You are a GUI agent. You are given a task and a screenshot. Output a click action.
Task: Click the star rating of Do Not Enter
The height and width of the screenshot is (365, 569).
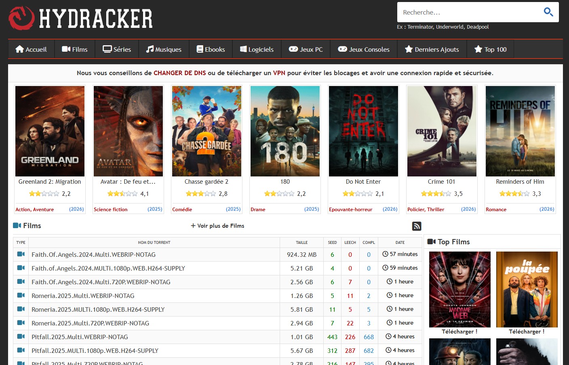pyautogui.click(x=358, y=194)
